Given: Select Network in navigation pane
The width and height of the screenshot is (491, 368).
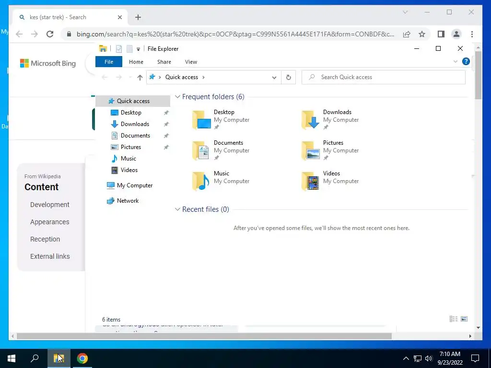Looking at the screenshot, I should [128, 201].
